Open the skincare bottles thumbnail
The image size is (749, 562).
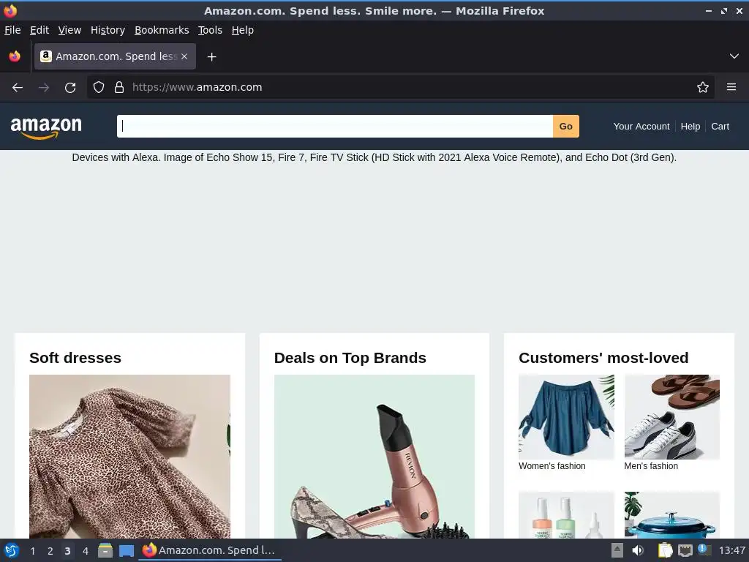click(567, 515)
